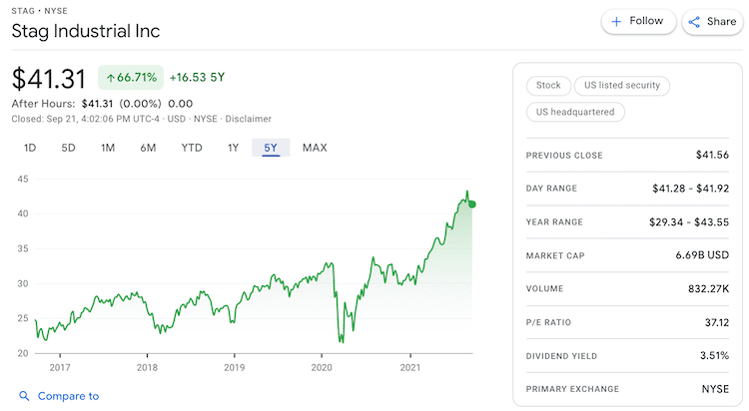This screenshot has width=749, height=411.
Task: Click the Market Cap value 6.69B USD
Action: click(702, 255)
